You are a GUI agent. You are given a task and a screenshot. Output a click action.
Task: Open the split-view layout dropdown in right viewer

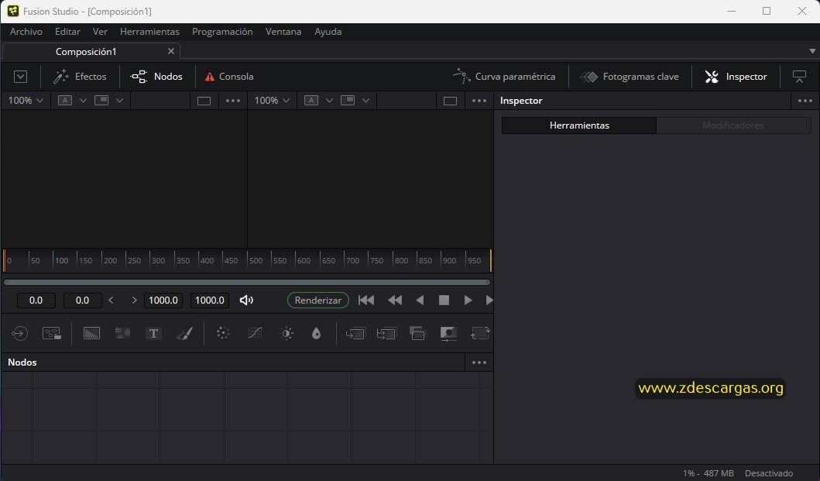366,101
